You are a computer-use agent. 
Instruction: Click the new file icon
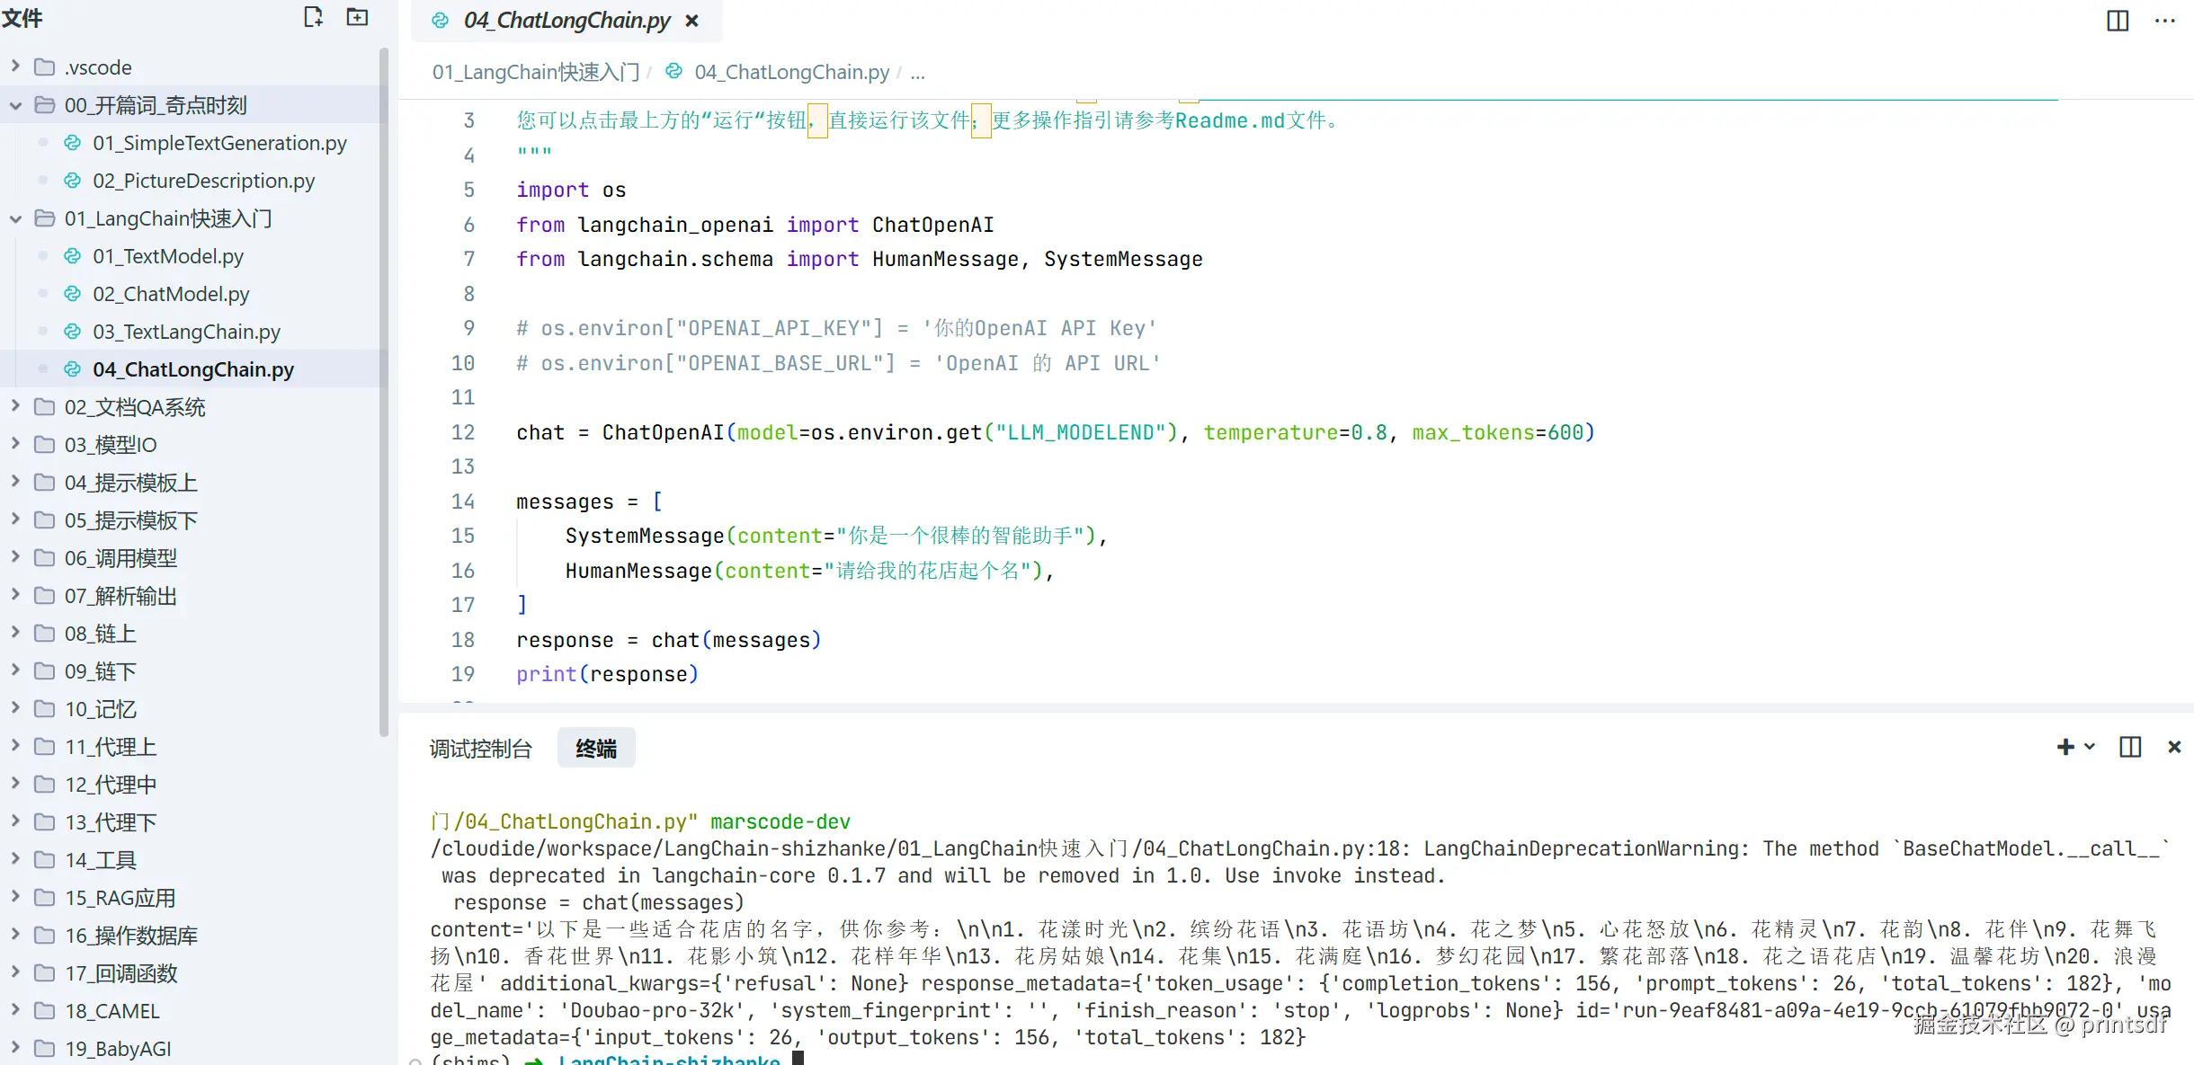312,17
